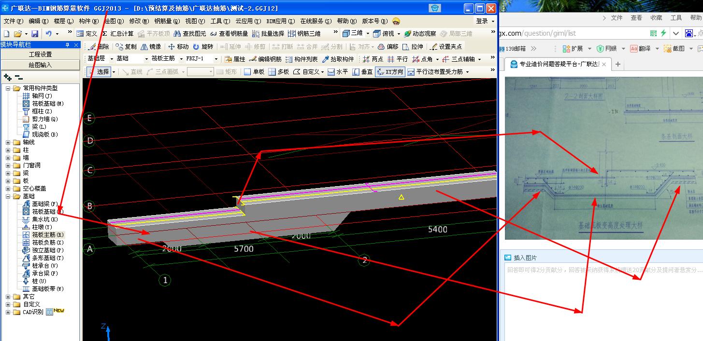Open 查看钢筋量 (View rebar quantity)
Viewport: 703px width, 341px height.
point(229,34)
